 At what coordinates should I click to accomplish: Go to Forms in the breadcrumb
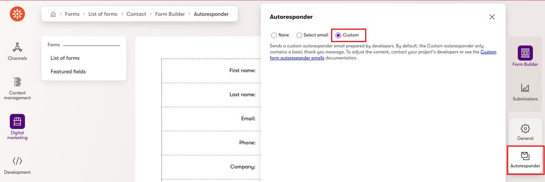pos(72,14)
